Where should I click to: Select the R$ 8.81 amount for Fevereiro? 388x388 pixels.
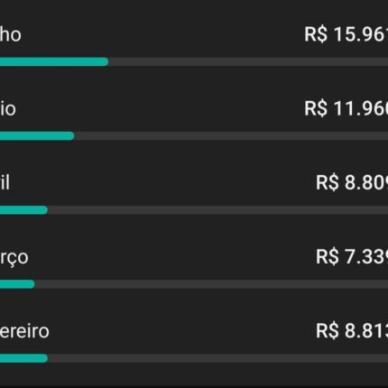tap(352, 331)
